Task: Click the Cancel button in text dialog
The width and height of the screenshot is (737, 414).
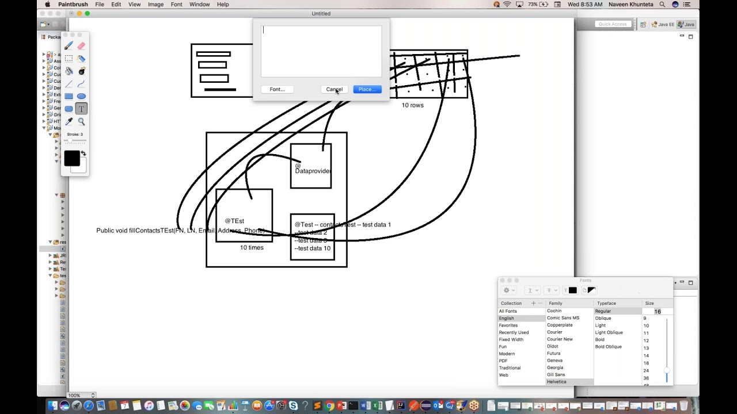Action: 334,89
